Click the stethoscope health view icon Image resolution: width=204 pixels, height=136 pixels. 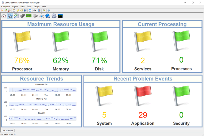[10, 16]
